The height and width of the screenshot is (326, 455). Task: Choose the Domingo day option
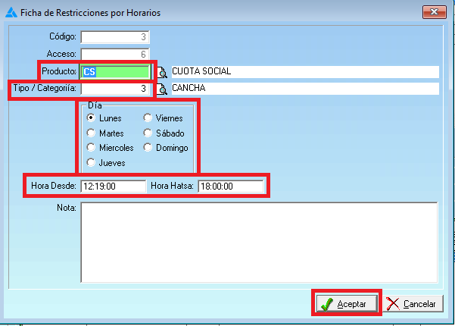click(148, 148)
